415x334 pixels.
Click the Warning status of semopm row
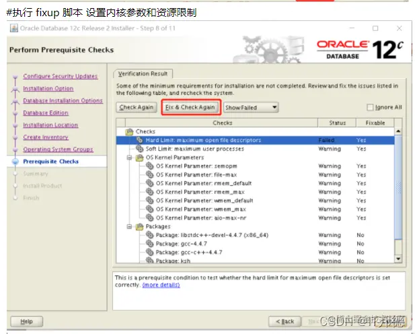click(x=330, y=166)
